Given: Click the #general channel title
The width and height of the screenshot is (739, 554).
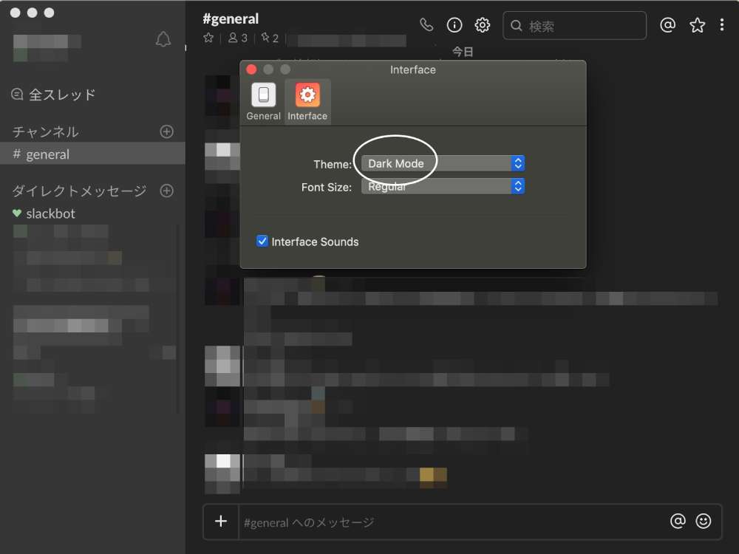Looking at the screenshot, I should (x=231, y=19).
